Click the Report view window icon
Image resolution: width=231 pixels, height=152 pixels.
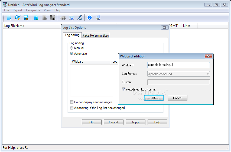pyautogui.click(x=71, y=18)
